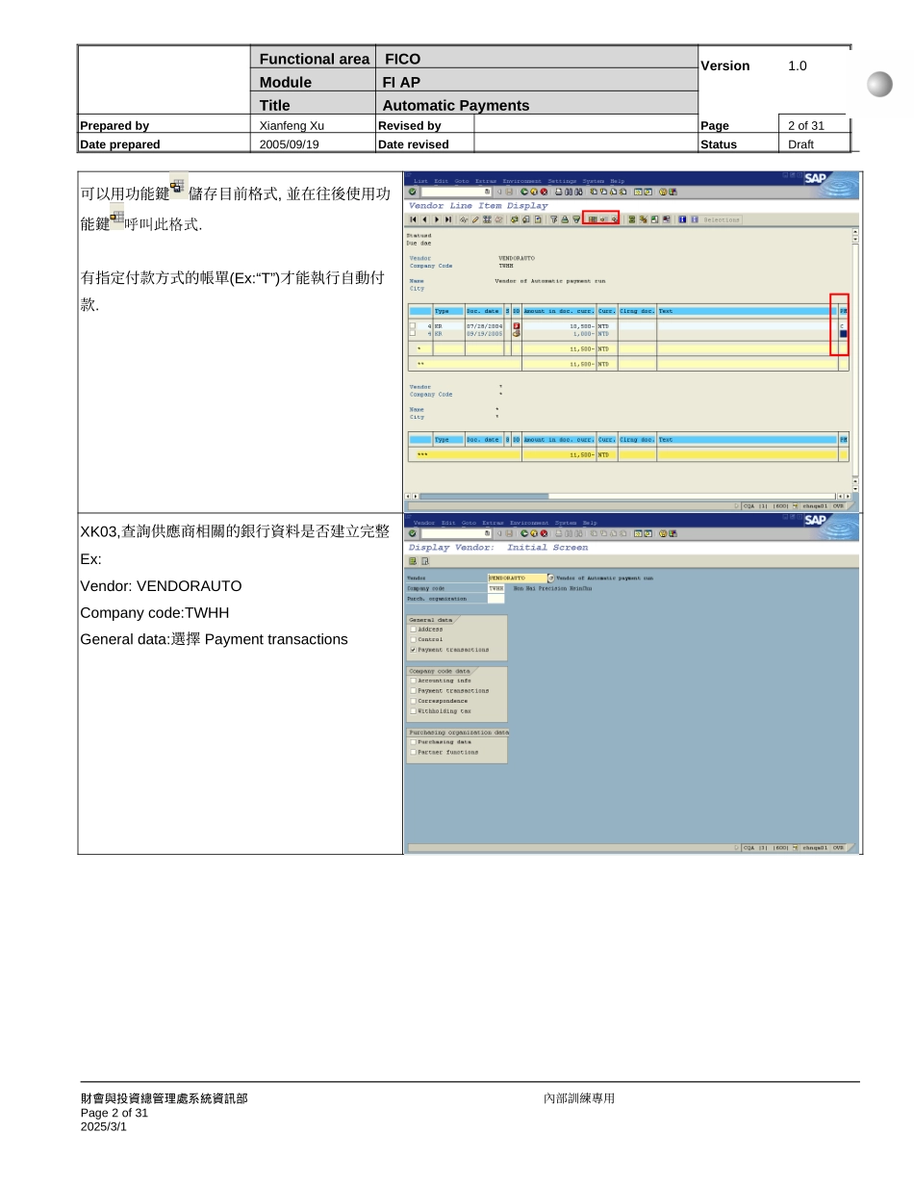Click the Select All icon under the Display Vendor title
This screenshot has width=914, height=1184.
point(413,561)
